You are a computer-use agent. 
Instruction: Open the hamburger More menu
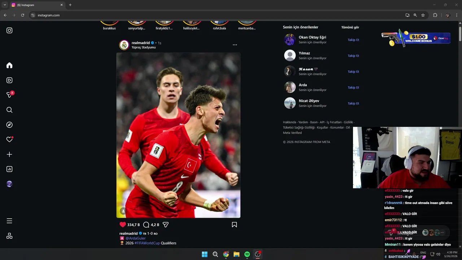(x=9, y=221)
